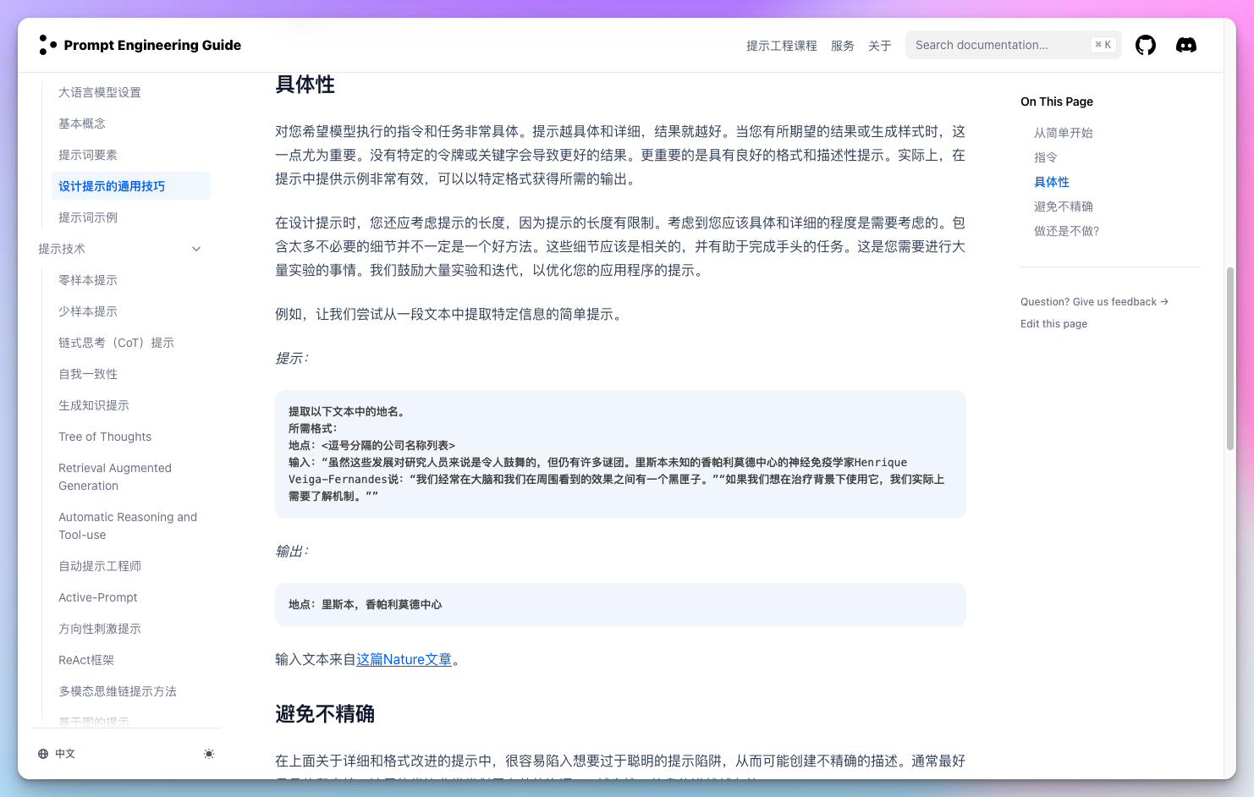Open the GitHub repository icon
This screenshot has height=797, width=1254.
point(1146,45)
